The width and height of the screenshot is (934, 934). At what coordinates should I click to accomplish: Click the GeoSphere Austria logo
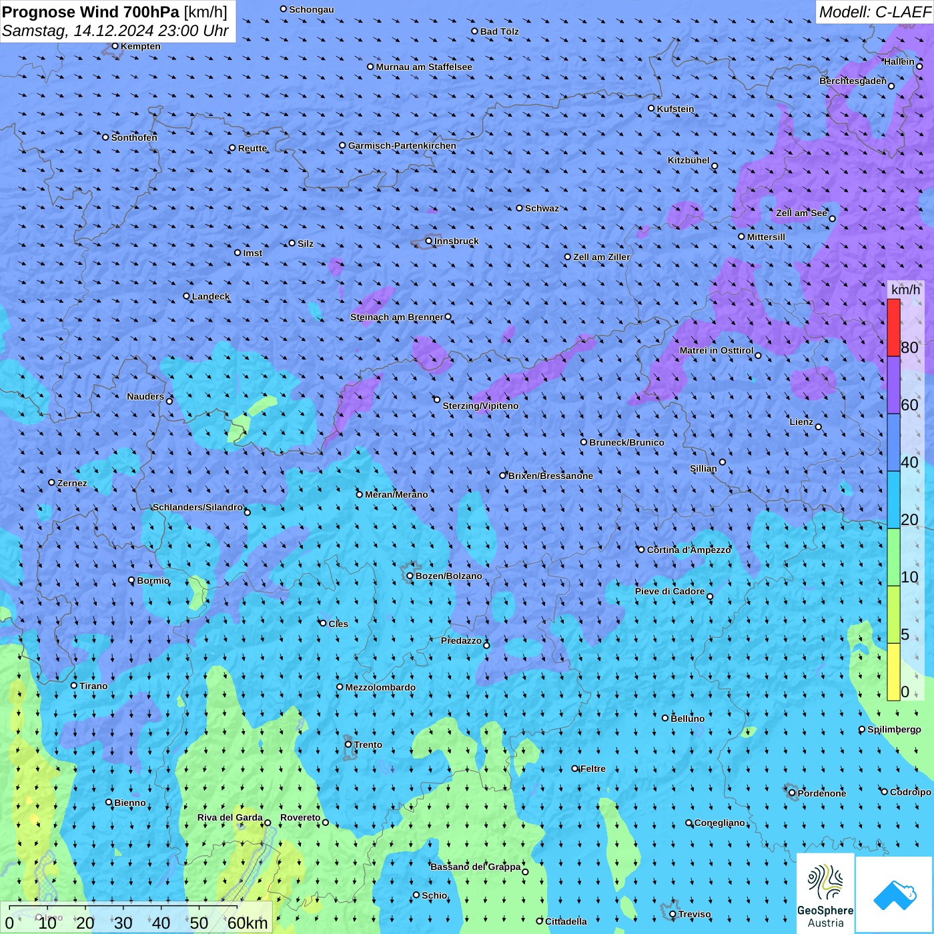coord(825,893)
